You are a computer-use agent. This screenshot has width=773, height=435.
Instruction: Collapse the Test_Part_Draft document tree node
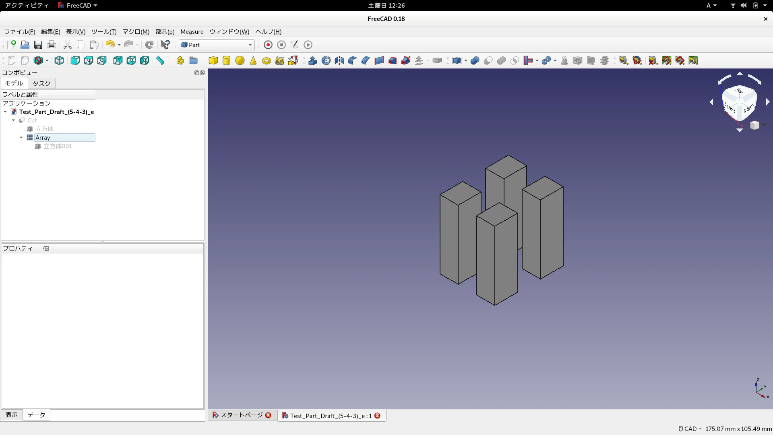pos(5,112)
